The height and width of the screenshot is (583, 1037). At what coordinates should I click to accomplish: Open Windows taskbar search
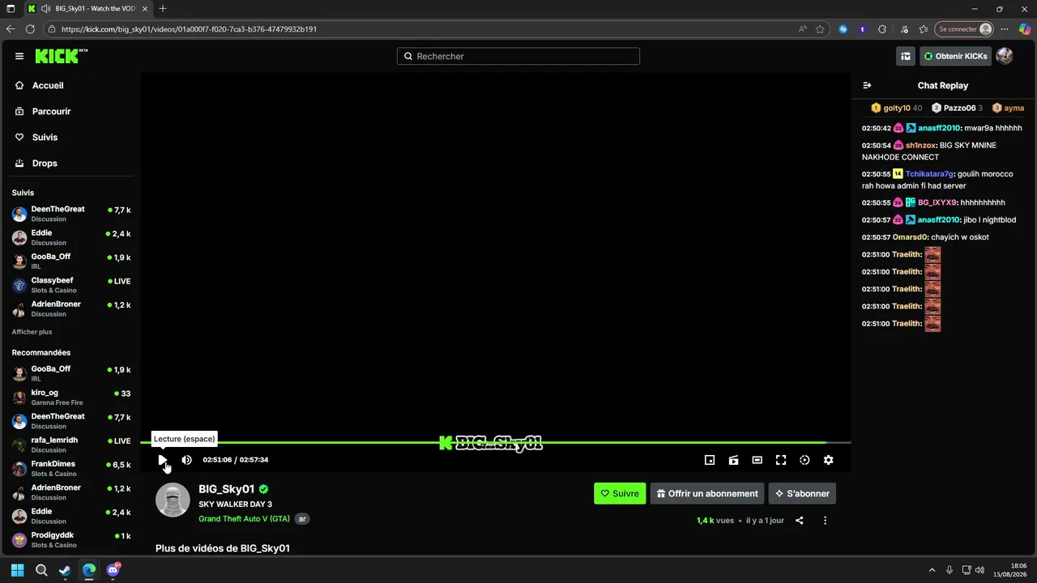point(41,570)
